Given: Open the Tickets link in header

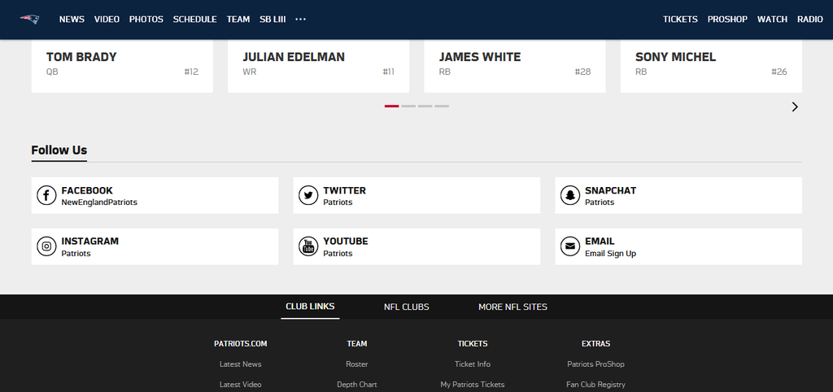Looking at the screenshot, I should 680,19.
